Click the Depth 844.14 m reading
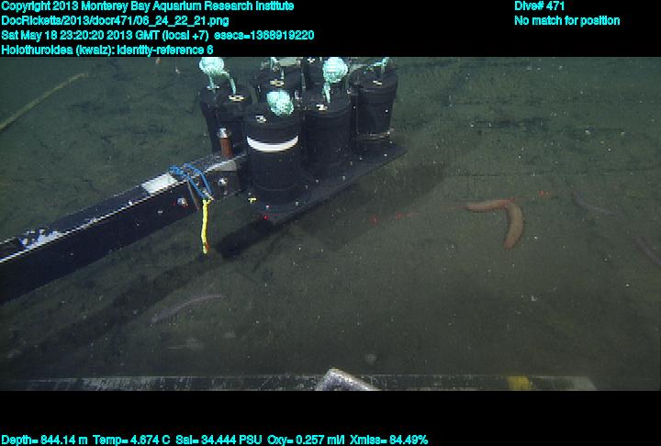This screenshot has width=661, height=446. point(45,440)
